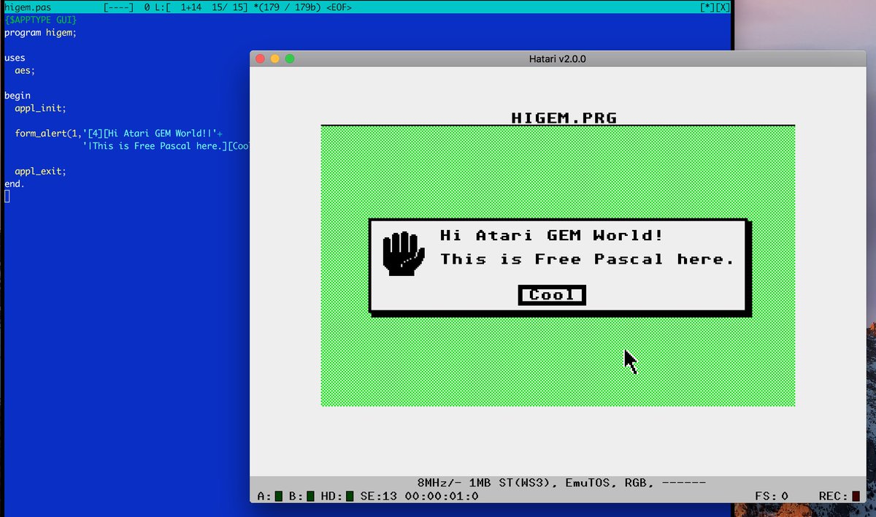Click the 00:00:01:0 timer in statusbar

442,497
